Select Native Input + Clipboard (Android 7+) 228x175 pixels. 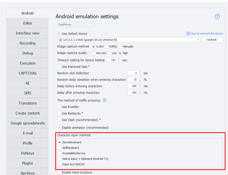60,159
